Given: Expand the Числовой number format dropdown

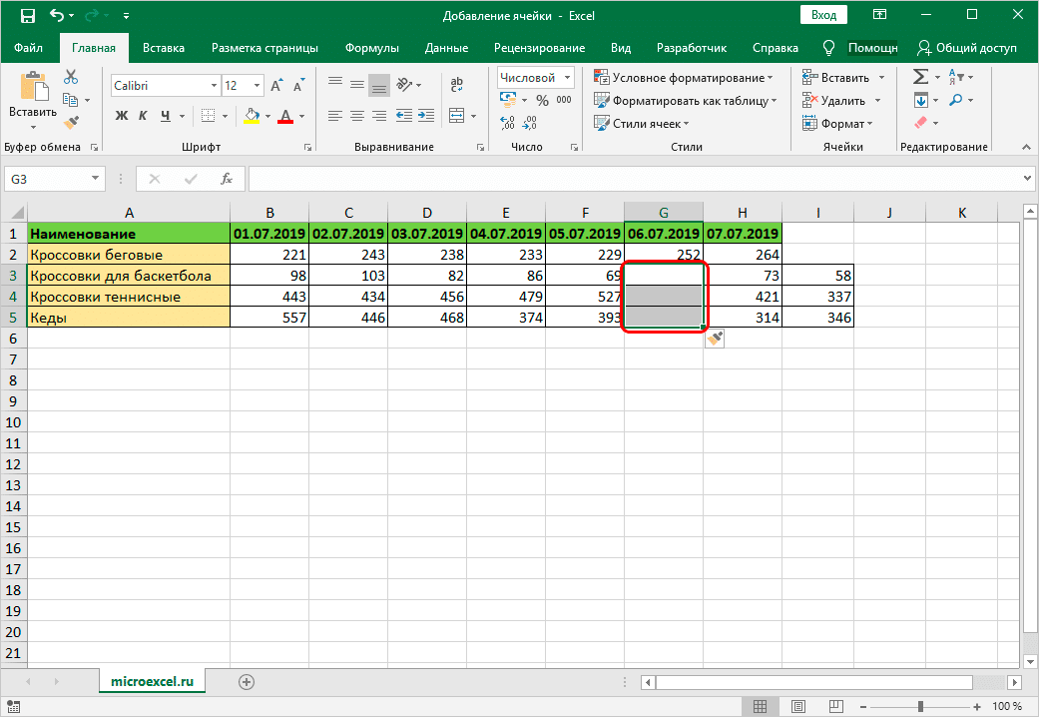Looking at the screenshot, I should click(567, 77).
